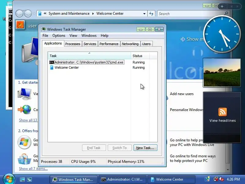The image size is (245, 184).
Task: Expand the recent pages dropdown beside nav arrows
Action: pos(34,13)
